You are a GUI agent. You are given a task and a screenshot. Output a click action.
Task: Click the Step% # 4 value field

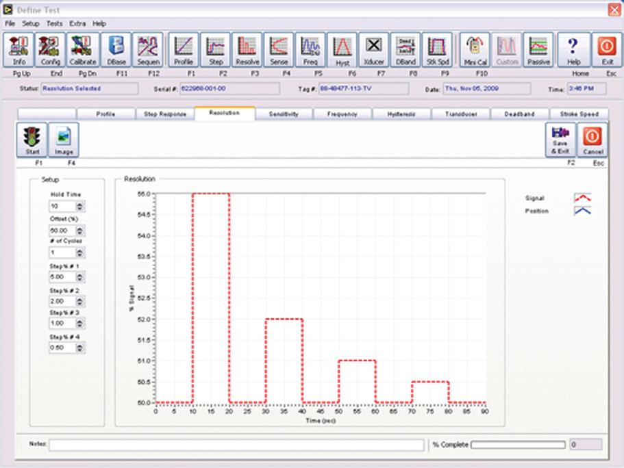(x=62, y=348)
